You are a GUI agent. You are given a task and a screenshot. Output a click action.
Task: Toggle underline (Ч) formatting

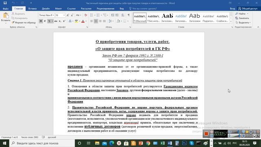click(x=49, y=21)
